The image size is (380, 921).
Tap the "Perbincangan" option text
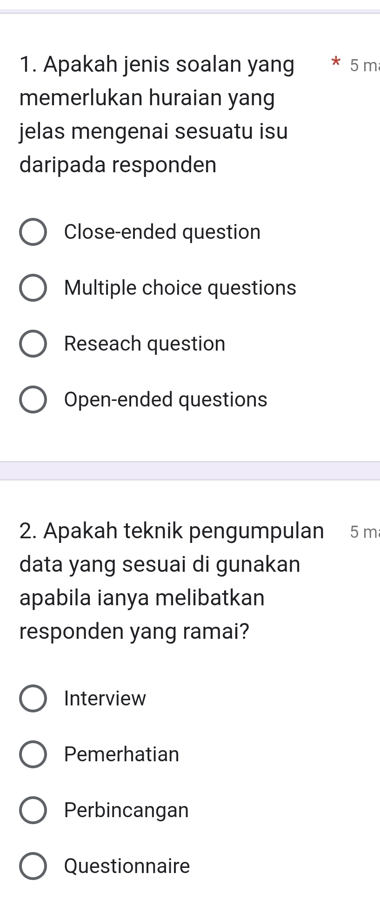[x=127, y=810]
